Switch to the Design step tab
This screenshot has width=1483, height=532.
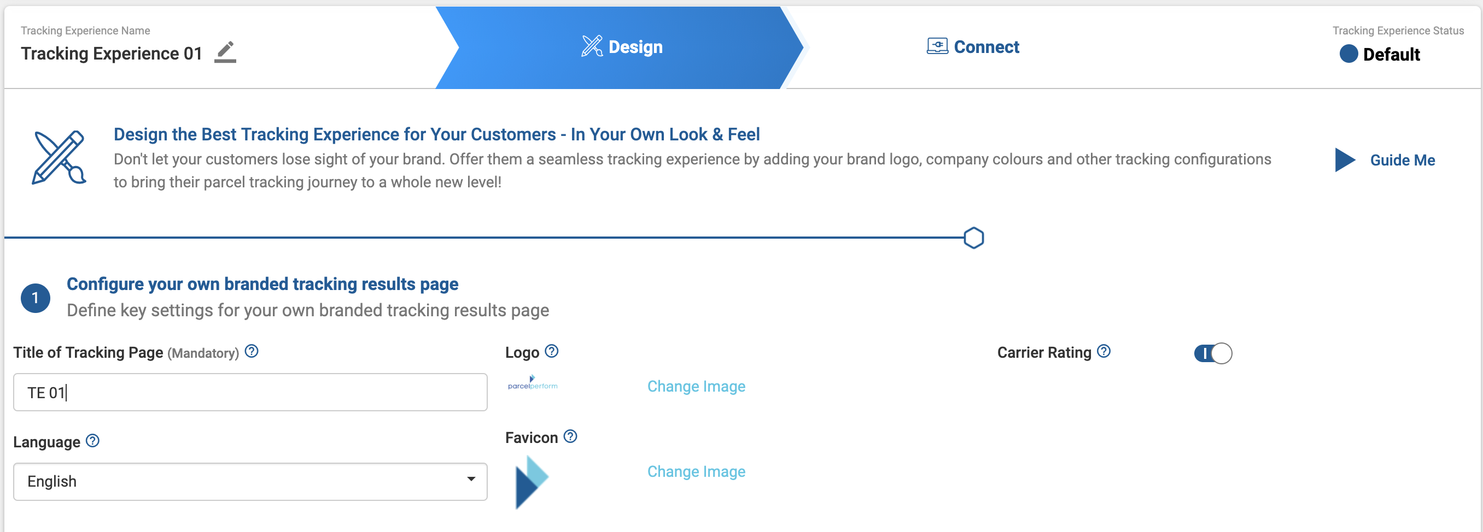tap(622, 47)
